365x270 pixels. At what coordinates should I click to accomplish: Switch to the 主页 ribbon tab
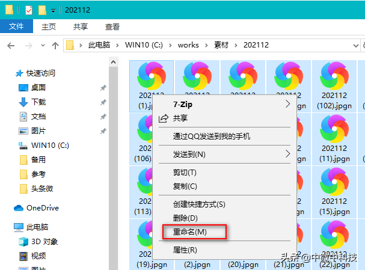pos(49,27)
